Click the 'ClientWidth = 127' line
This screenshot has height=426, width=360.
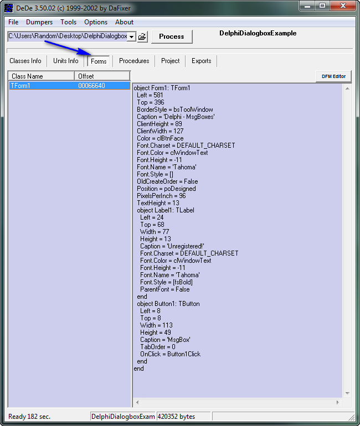coord(160,131)
